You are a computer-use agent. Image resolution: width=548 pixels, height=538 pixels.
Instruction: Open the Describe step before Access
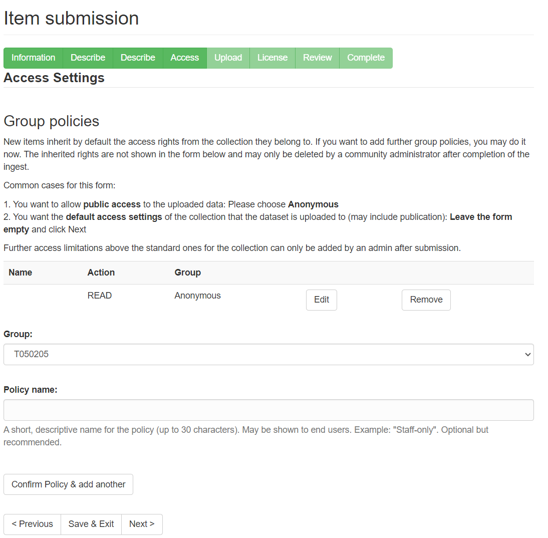coord(138,58)
